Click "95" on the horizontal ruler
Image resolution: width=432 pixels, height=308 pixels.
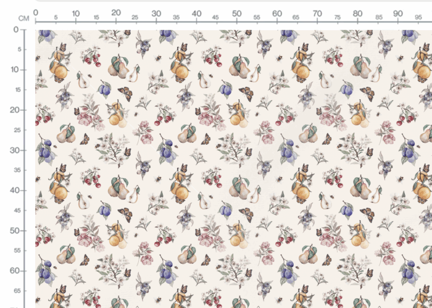click(418, 17)
